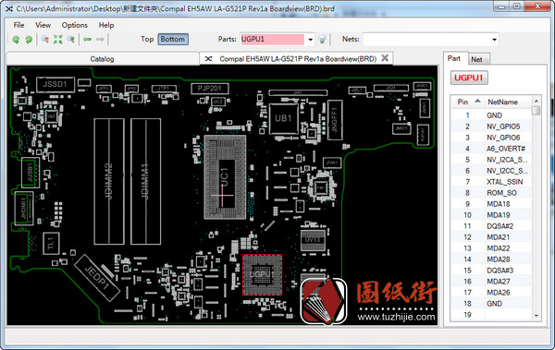Select the MDA28 pin row
Screen dimensions: 555x350
[x=491, y=259]
